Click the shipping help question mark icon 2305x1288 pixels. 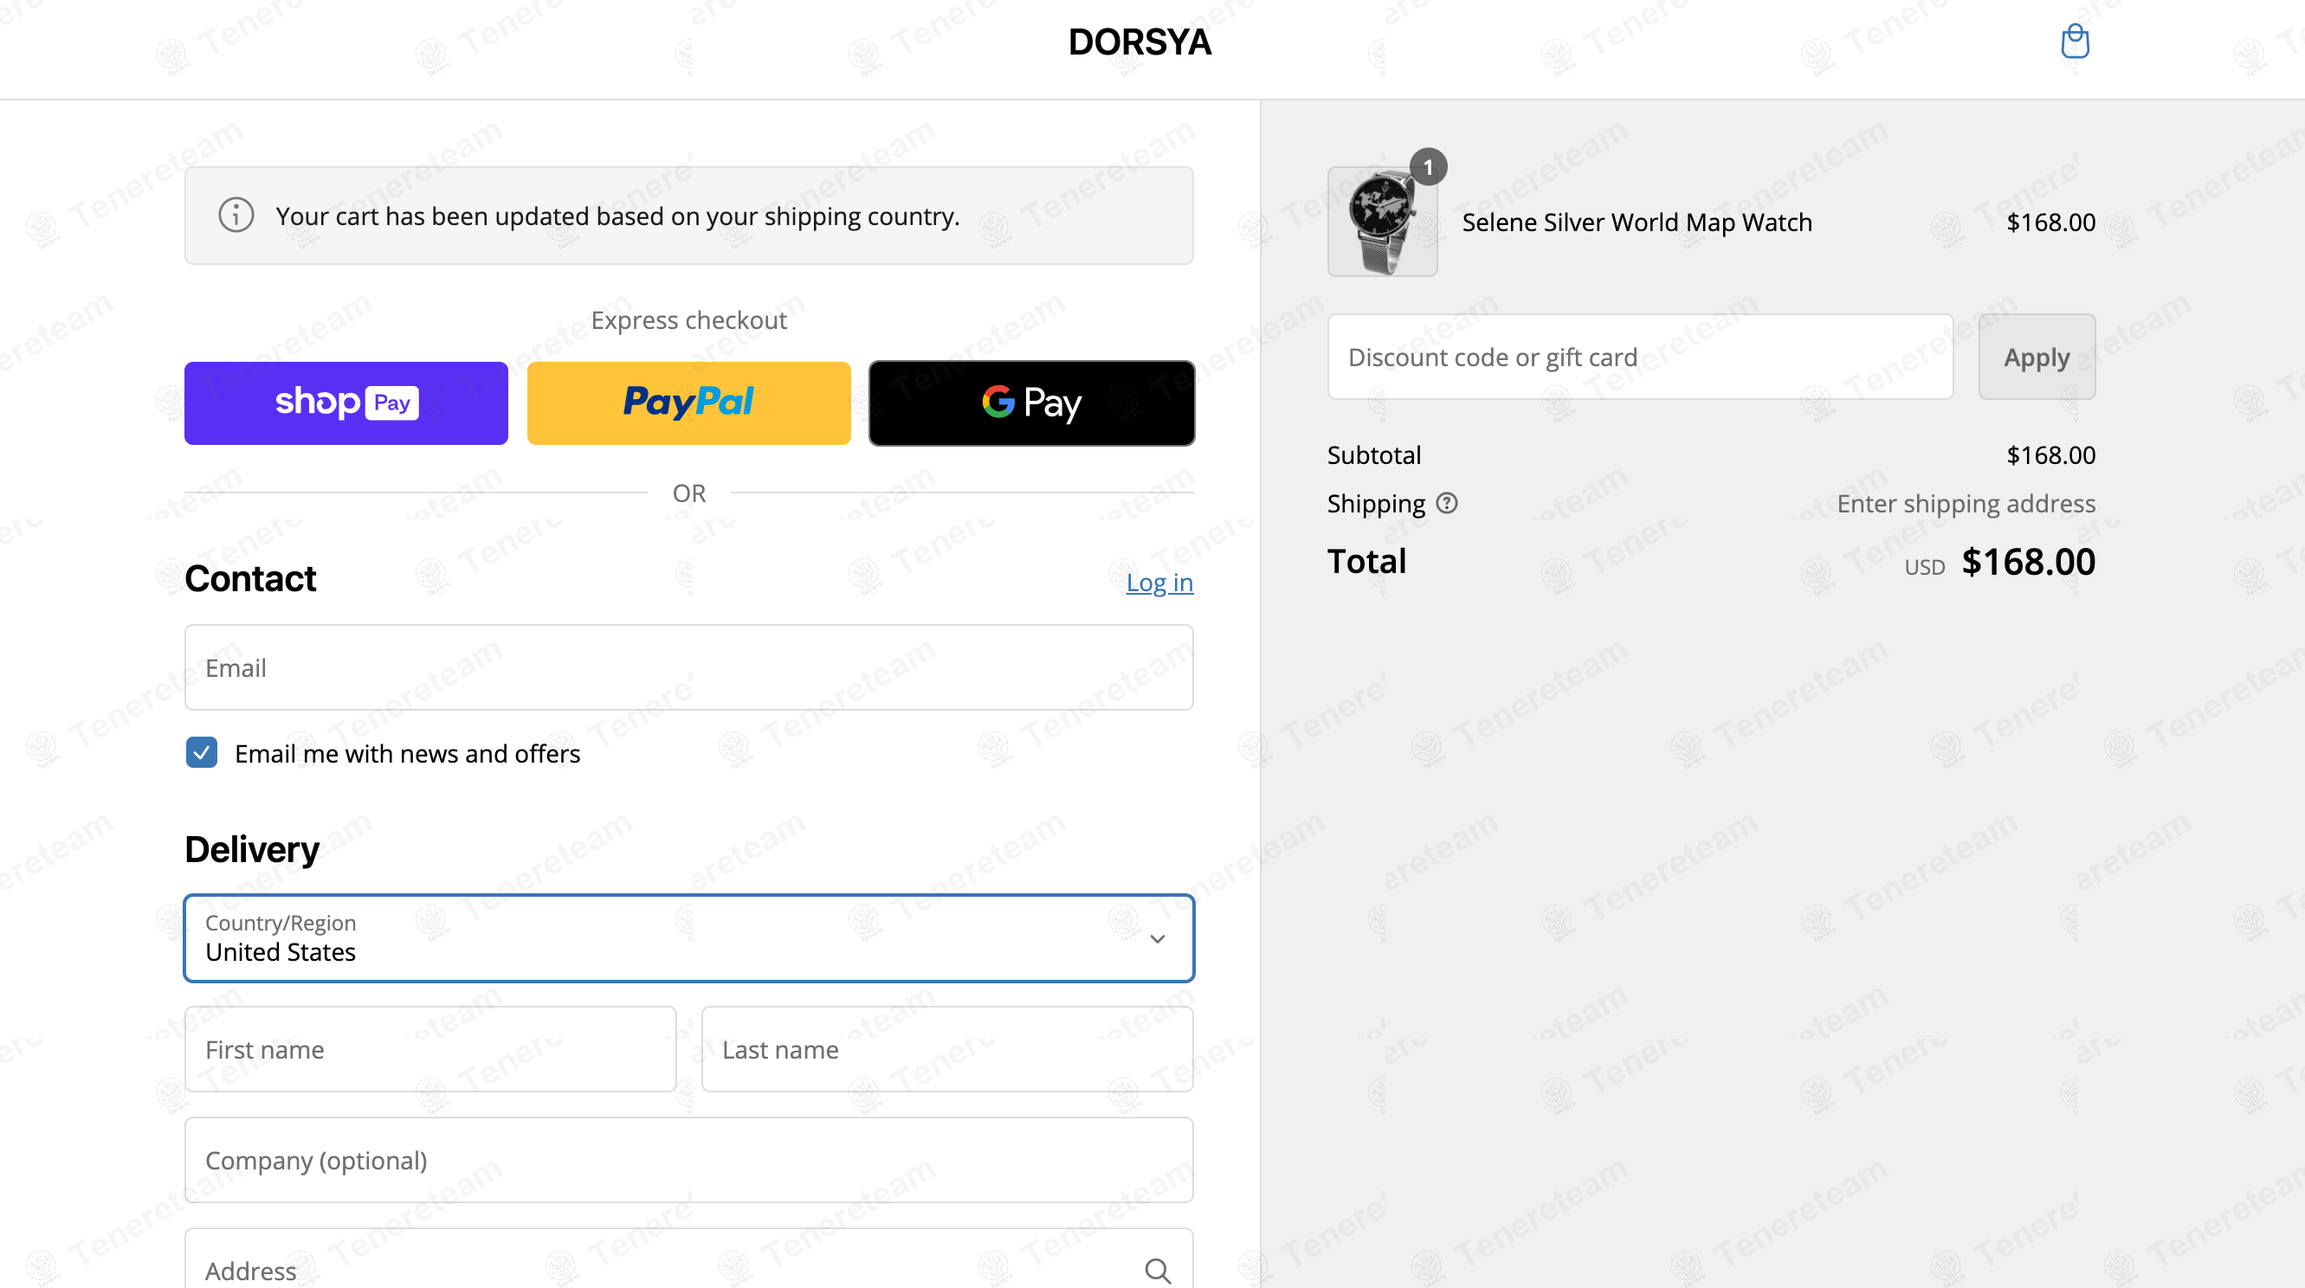click(1446, 504)
